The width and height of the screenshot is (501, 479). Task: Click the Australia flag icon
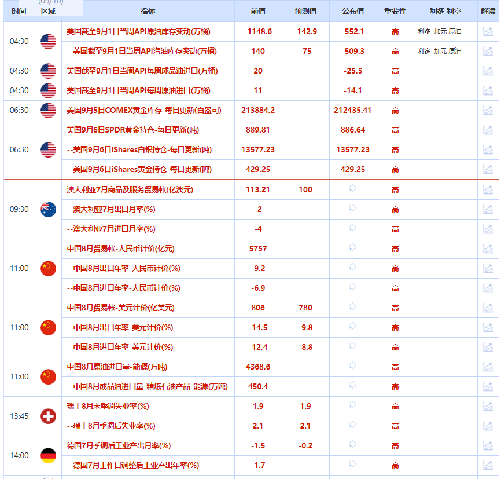click(49, 209)
